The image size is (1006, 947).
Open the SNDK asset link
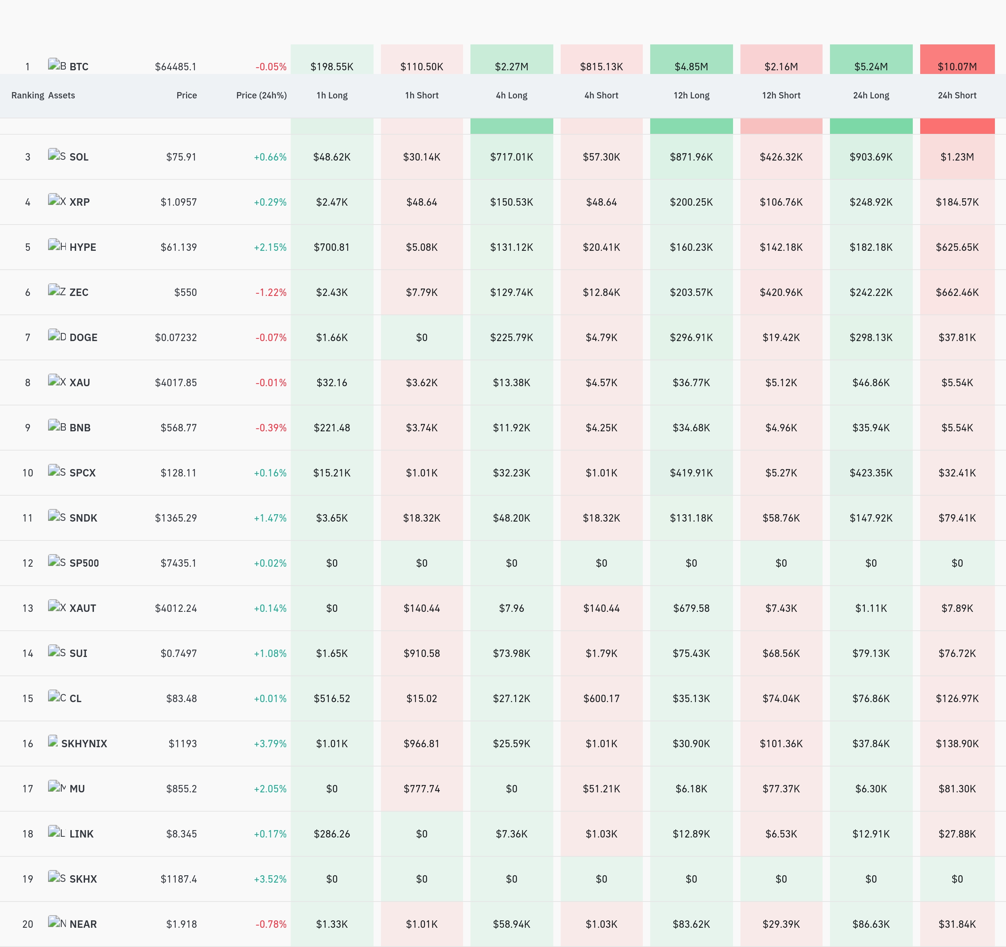click(x=83, y=518)
